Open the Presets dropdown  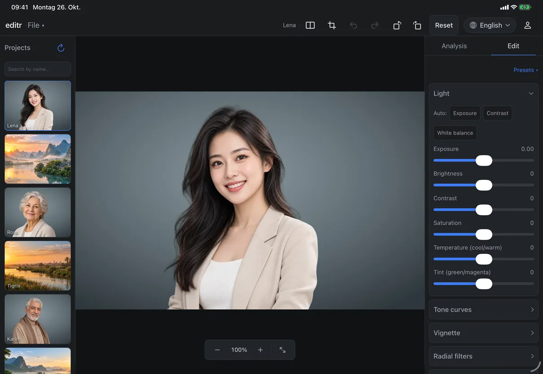click(526, 70)
